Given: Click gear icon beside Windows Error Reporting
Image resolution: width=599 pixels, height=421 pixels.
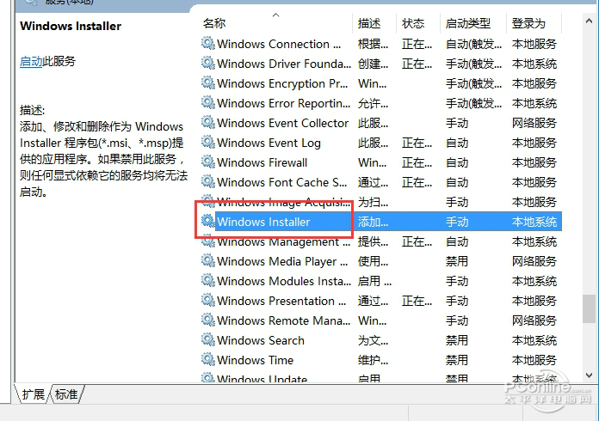Looking at the screenshot, I should click(208, 103).
